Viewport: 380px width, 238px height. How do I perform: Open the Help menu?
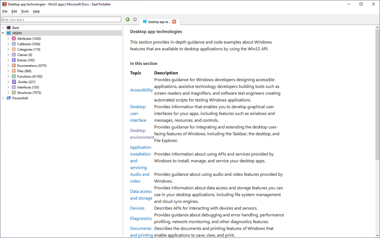click(x=36, y=11)
